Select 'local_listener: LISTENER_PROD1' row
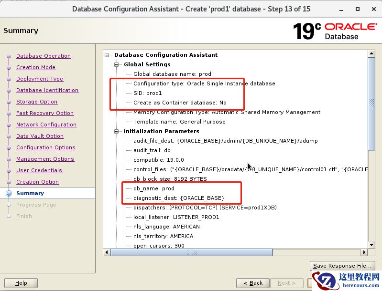This screenshot has width=382, height=291. 176,217
